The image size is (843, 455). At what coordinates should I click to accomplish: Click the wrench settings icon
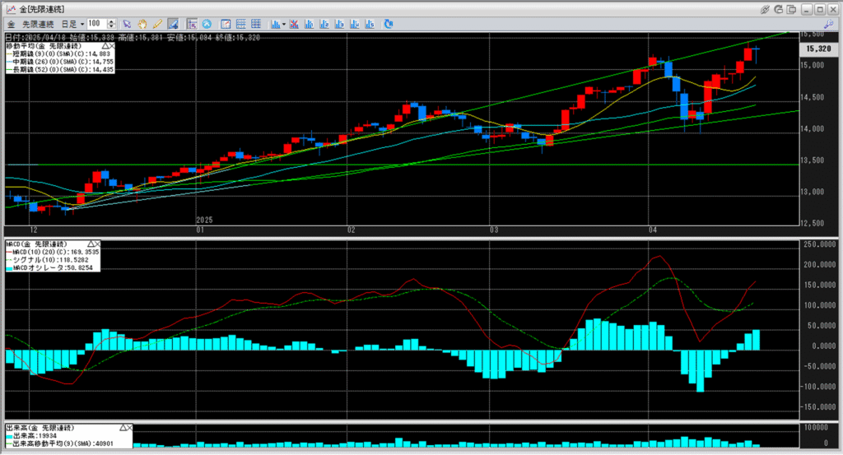[827, 25]
